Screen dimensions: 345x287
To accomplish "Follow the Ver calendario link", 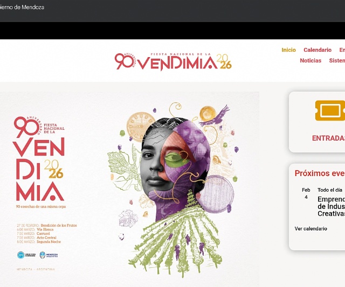I will [x=310, y=228].
